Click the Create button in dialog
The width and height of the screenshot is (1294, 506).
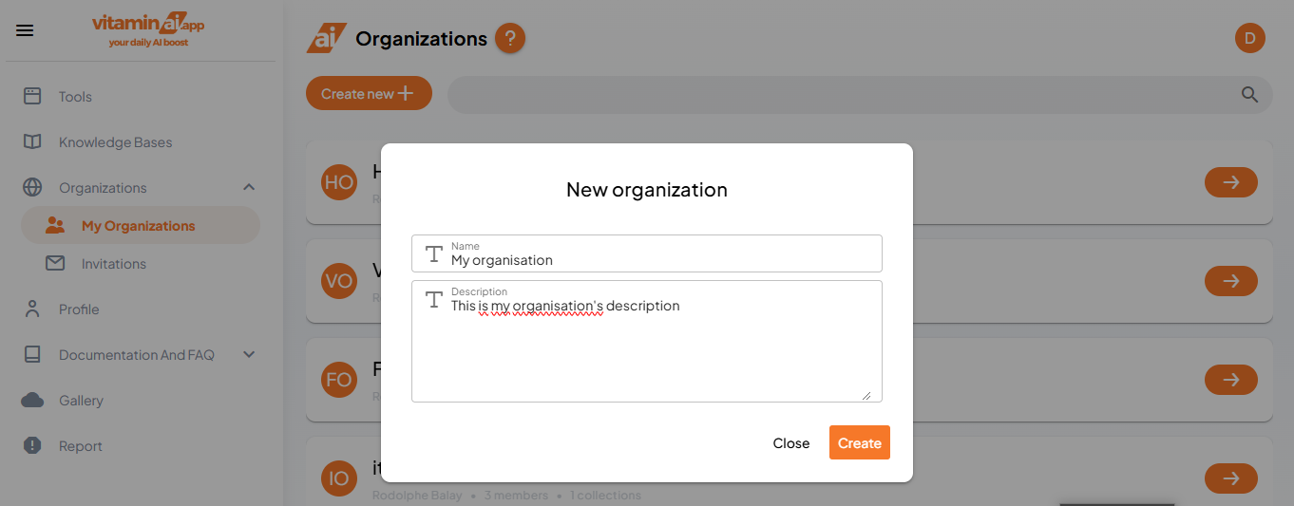[x=859, y=443]
